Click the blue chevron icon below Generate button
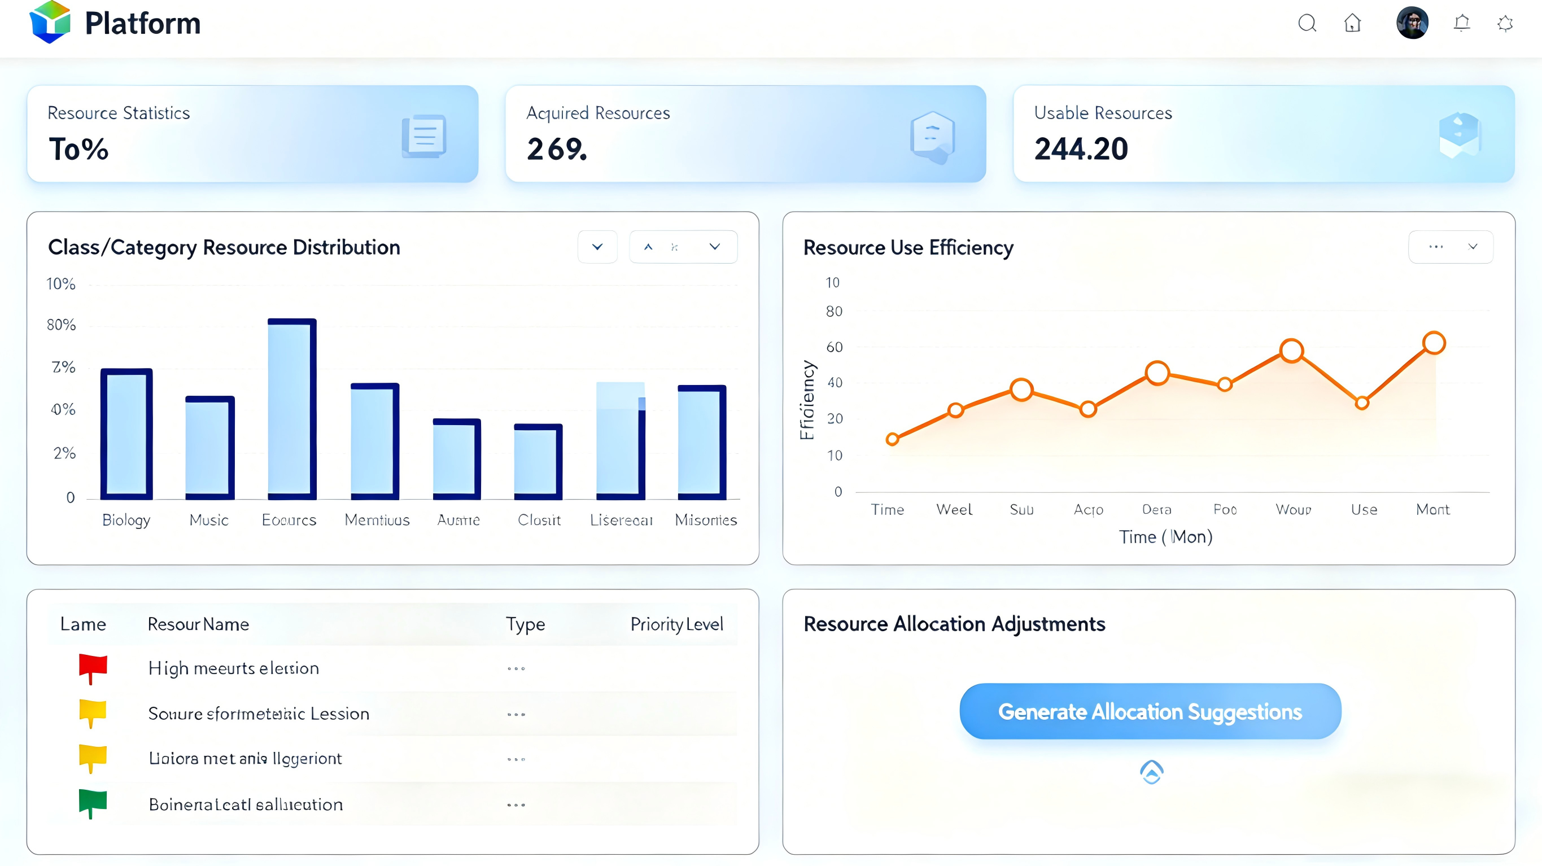The height and width of the screenshot is (866, 1542). coord(1151,772)
